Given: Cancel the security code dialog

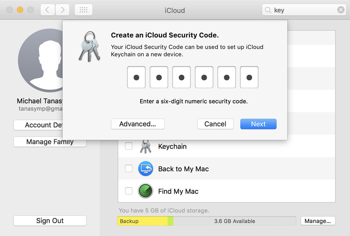Looking at the screenshot, I should (x=215, y=124).
